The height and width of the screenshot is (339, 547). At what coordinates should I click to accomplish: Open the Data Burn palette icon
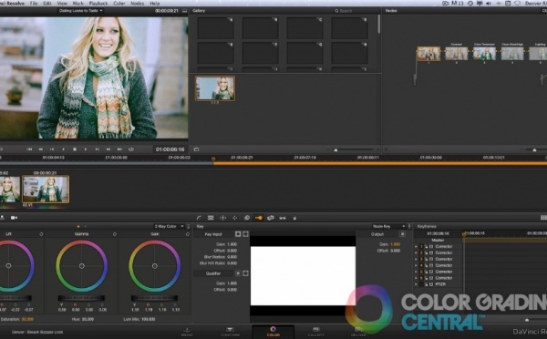point(294,218)
